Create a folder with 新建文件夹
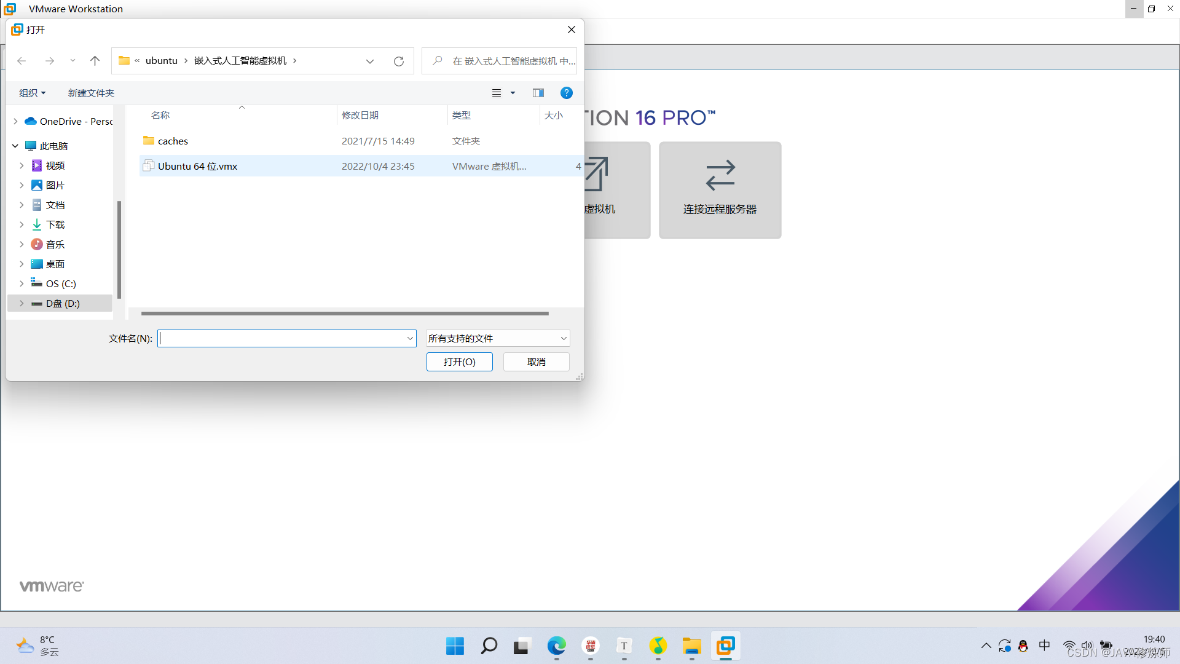 tap(91, 93)
